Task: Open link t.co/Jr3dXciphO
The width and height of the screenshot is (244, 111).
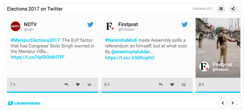Action: click(x=130, y=58)
